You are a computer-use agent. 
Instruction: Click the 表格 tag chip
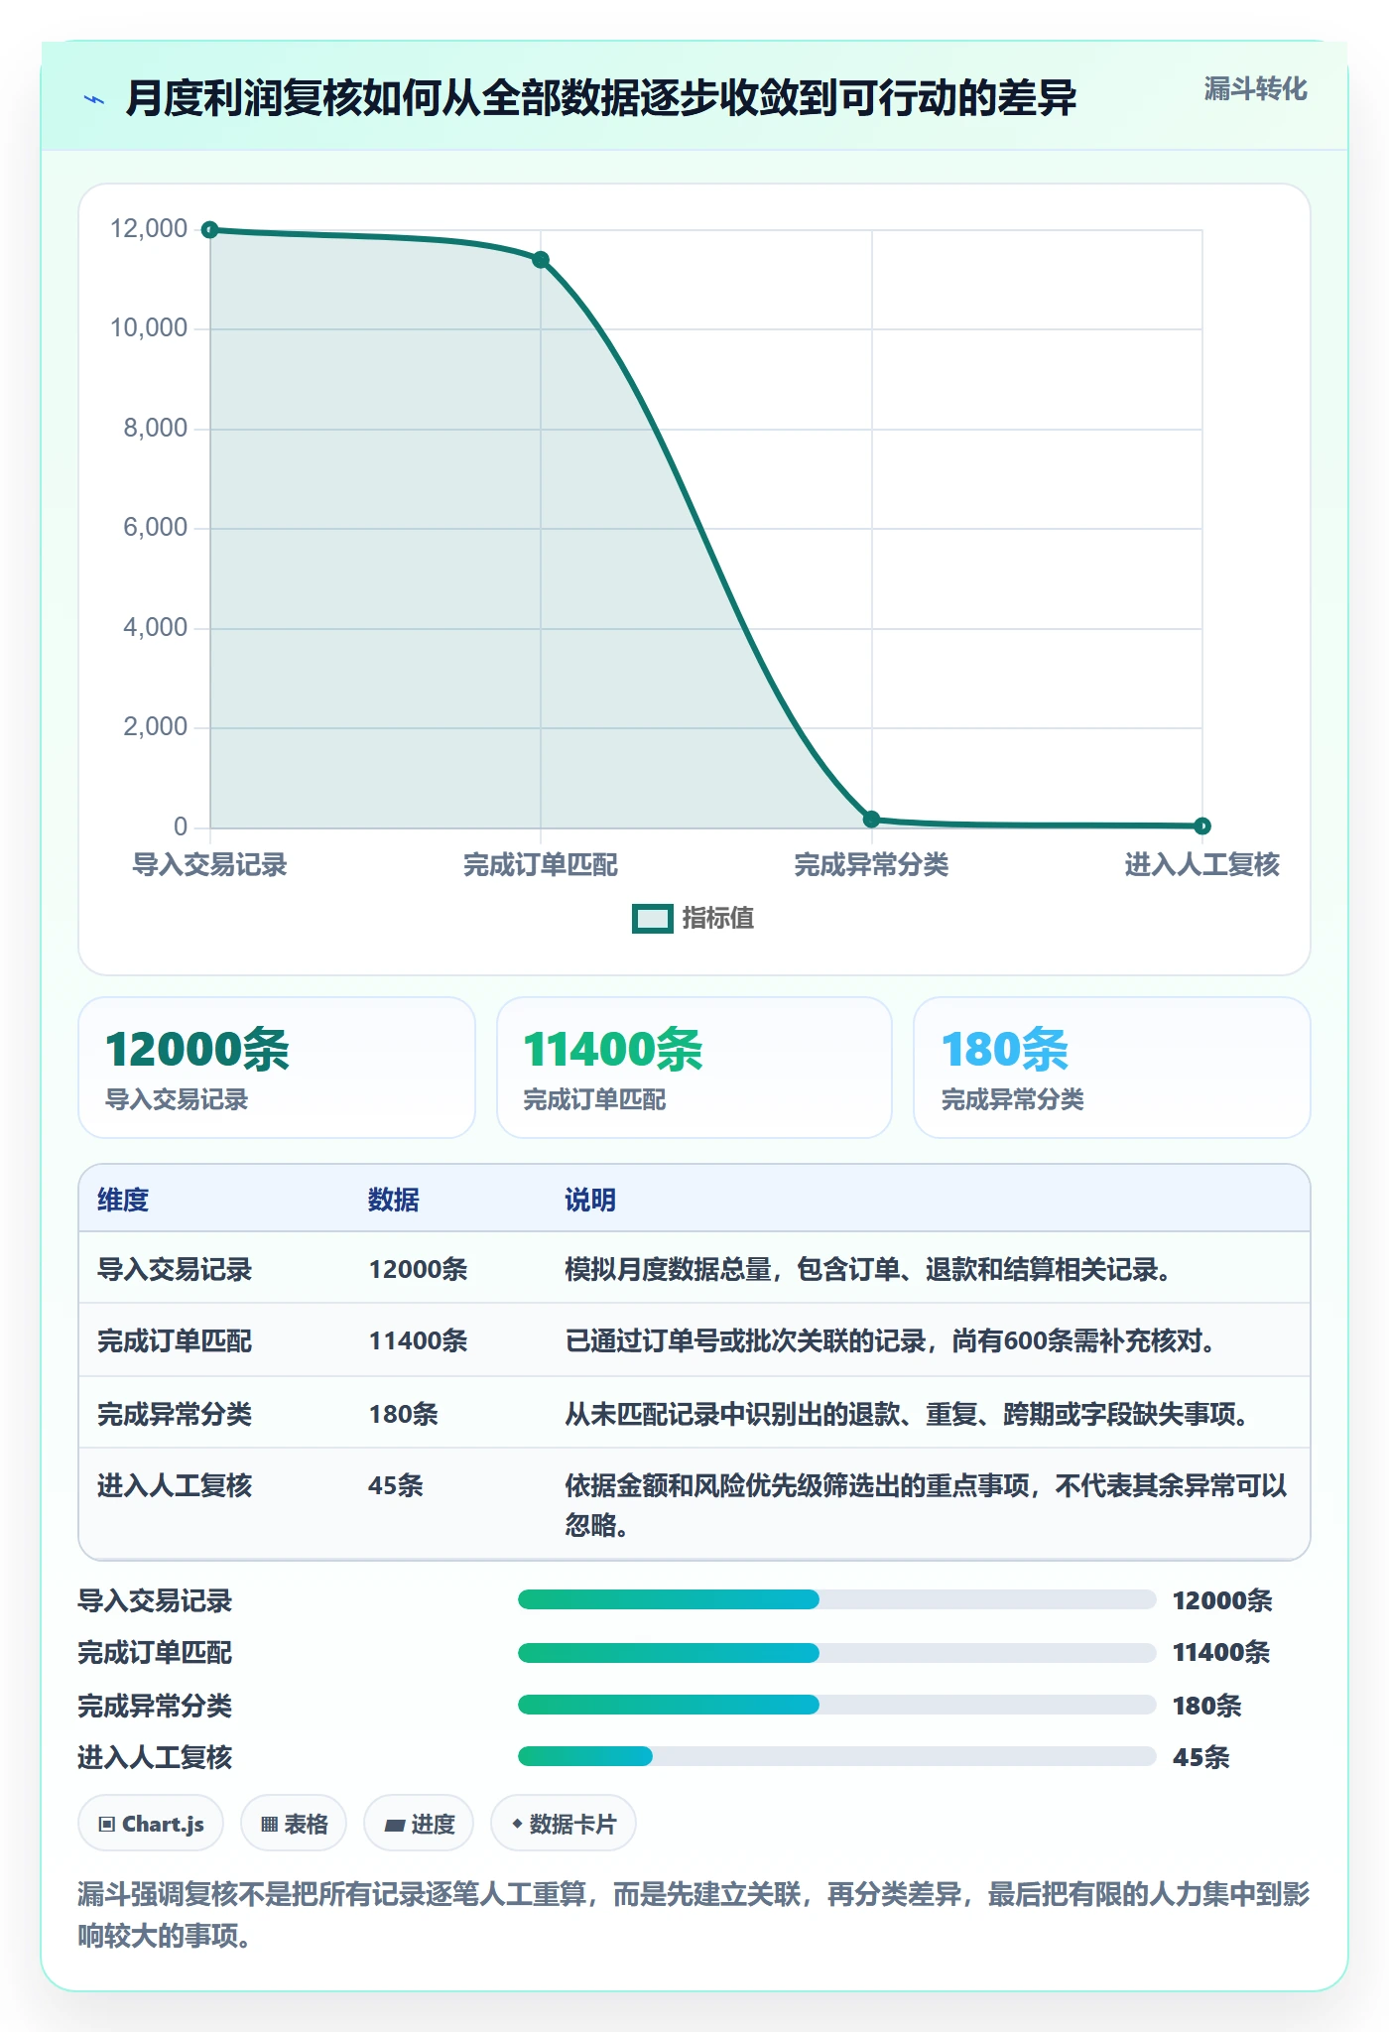[294, 1824]
